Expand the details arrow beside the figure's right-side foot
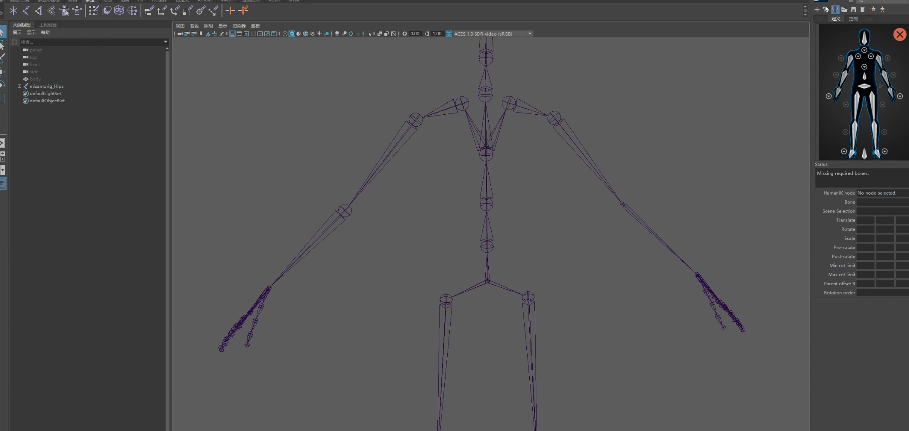Image resolution: width=909 pixels, height=431 pixels. click(x=885, y=152)
